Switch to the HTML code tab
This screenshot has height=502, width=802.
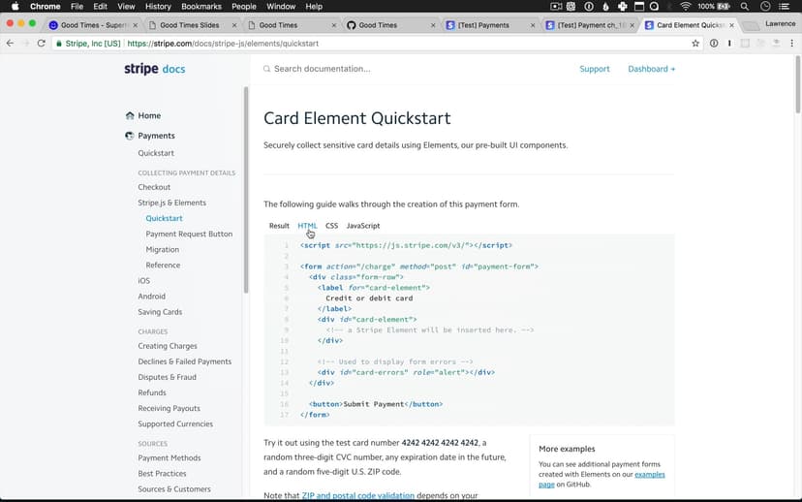(307, 226)
